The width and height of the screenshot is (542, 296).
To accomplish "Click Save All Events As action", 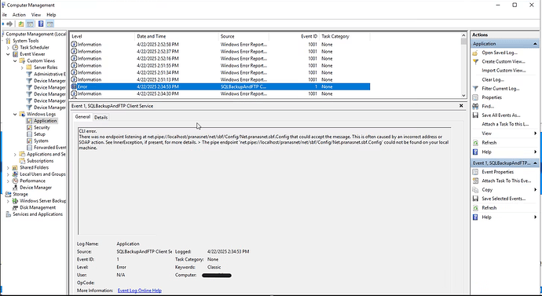I will tap(501, 115).
